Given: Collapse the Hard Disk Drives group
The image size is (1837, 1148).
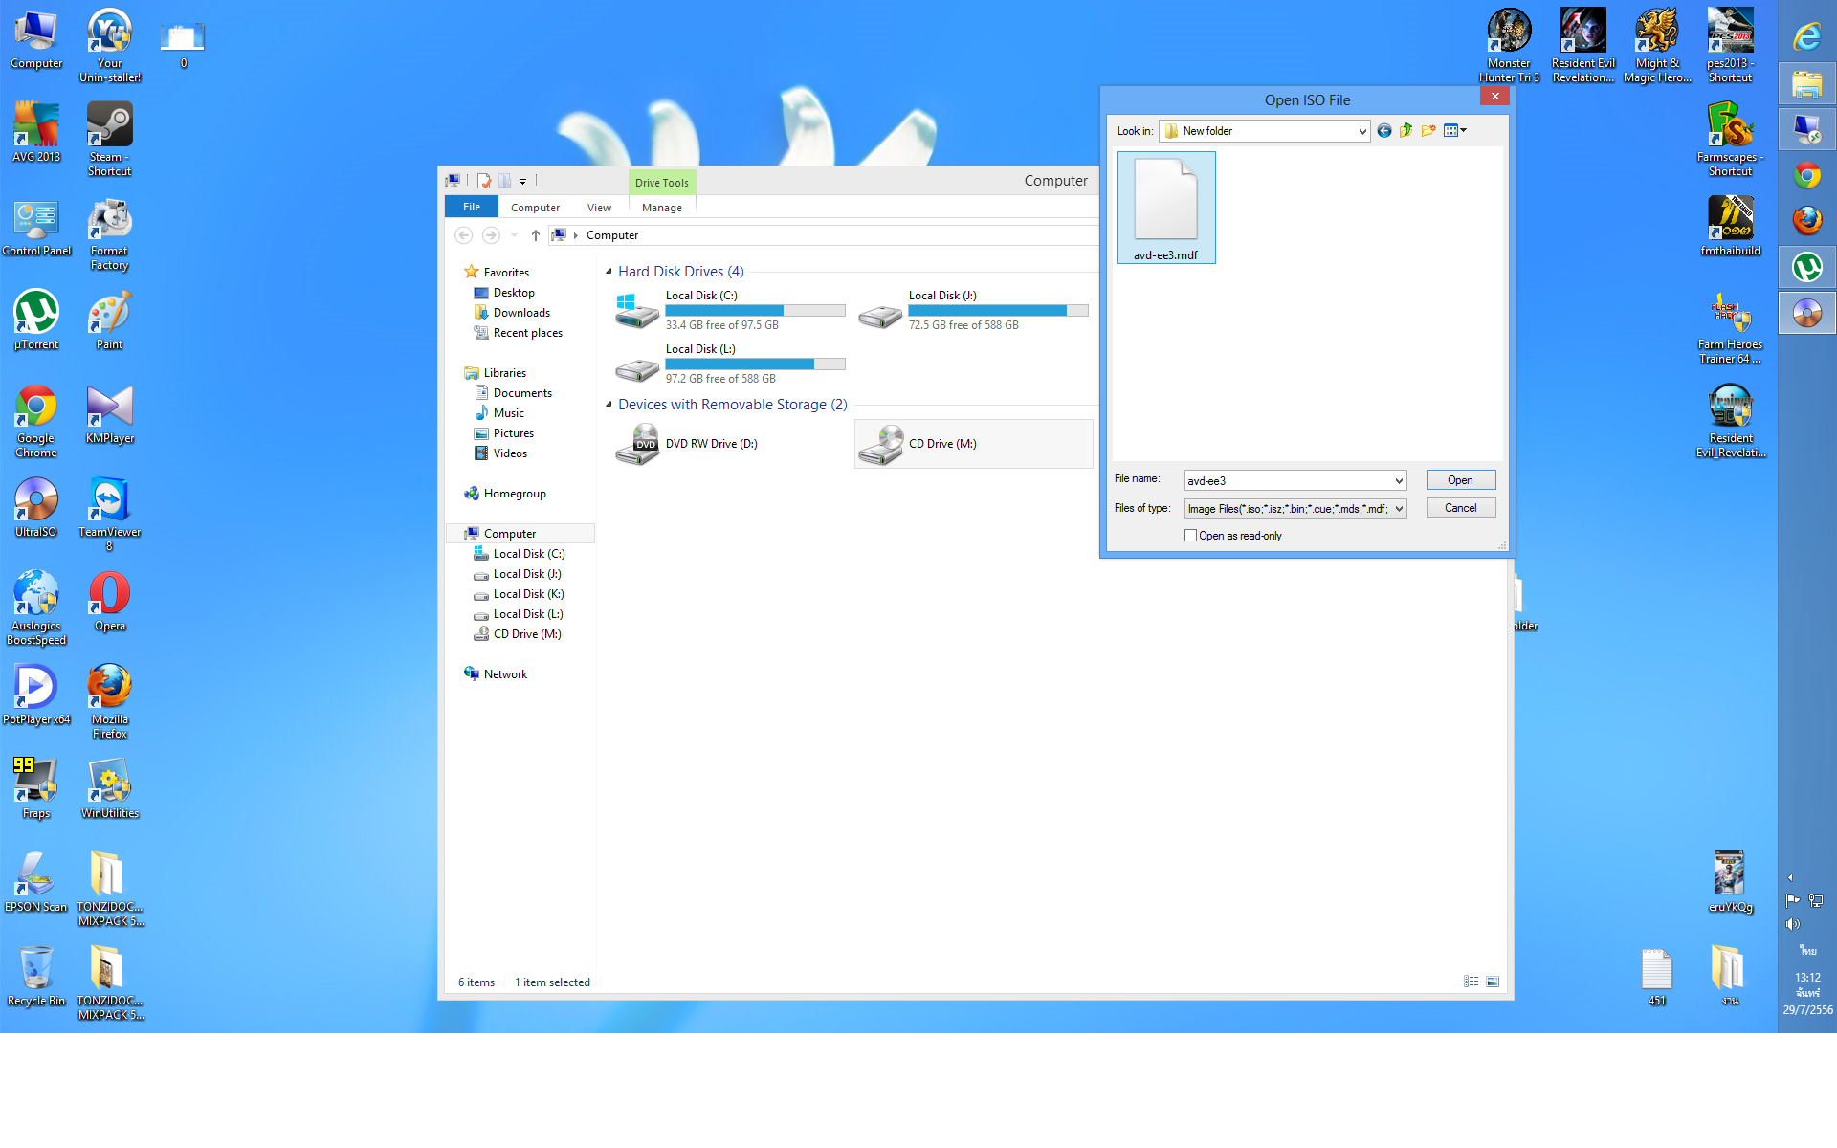Looking at the screenshot, I should click(x=609, y=272).
